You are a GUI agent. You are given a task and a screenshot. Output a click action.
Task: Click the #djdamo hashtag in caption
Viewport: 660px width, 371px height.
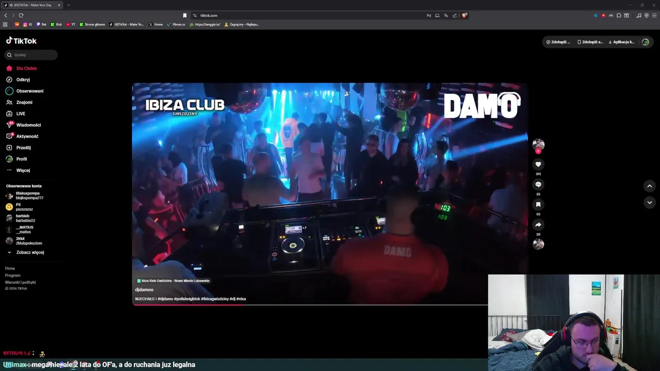pyautogui.click(x=166, y=299)
